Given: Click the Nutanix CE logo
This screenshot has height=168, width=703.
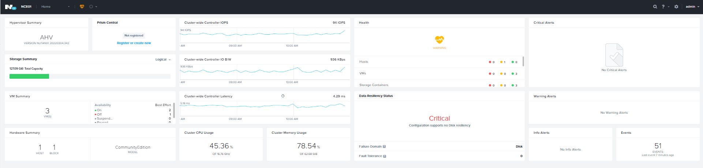Looking at the screenshot, I should [x=10, y=7].
